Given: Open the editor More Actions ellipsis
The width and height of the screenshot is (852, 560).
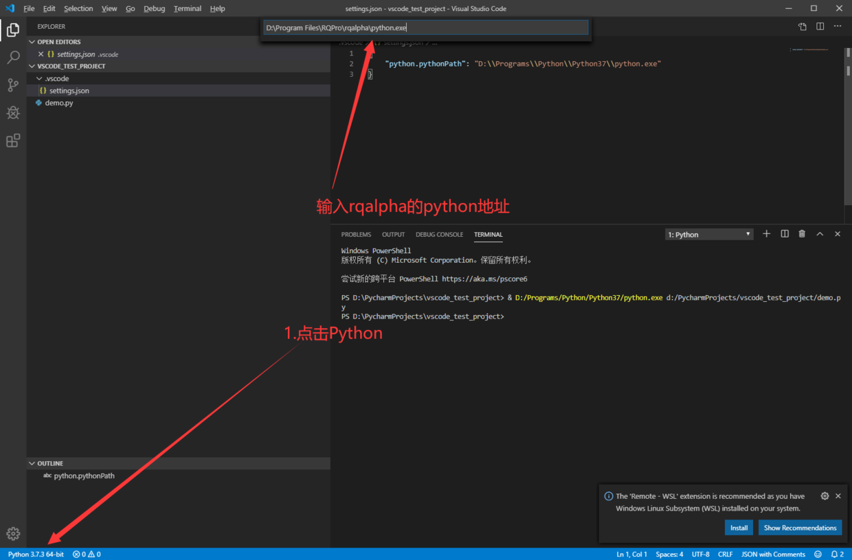Looking at the screenshot, I should pos(838,27).
